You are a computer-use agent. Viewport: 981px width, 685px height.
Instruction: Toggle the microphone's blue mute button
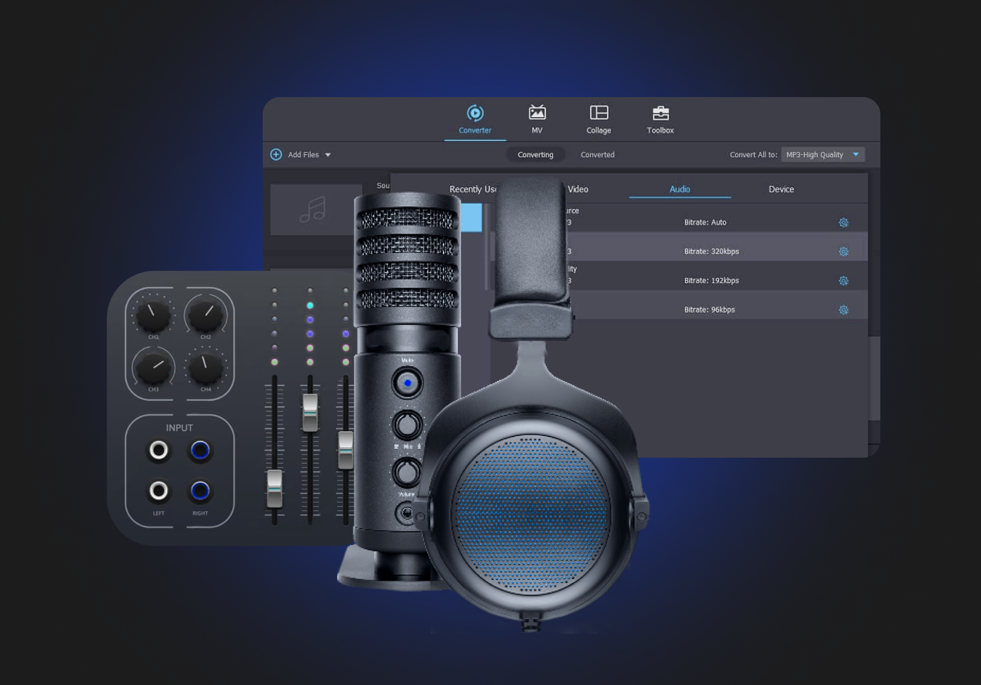[x=407, y=383]
